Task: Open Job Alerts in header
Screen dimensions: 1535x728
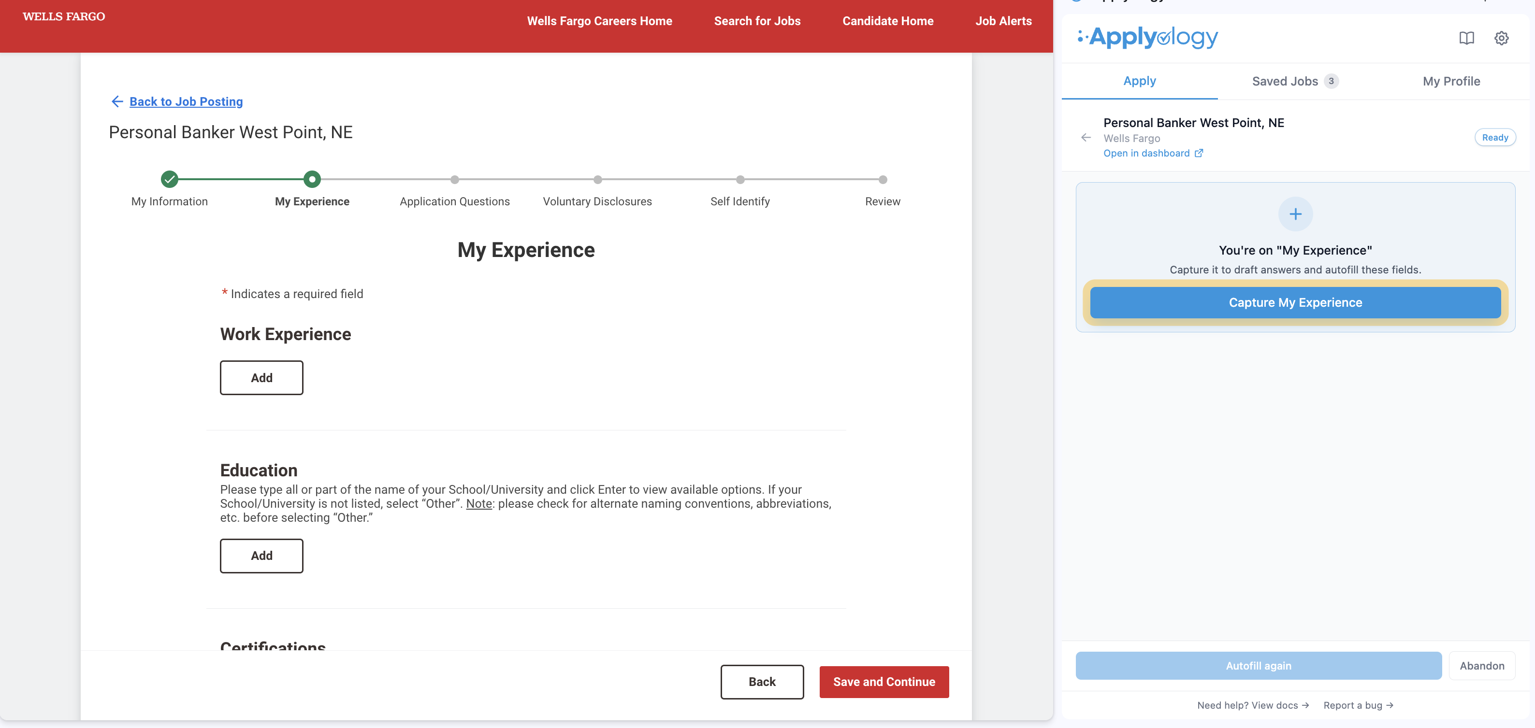Action: (x=1003, y=21)
